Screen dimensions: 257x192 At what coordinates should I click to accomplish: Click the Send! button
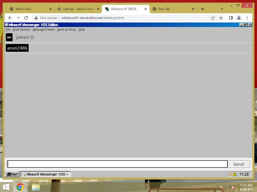click(x=239, y=164)
